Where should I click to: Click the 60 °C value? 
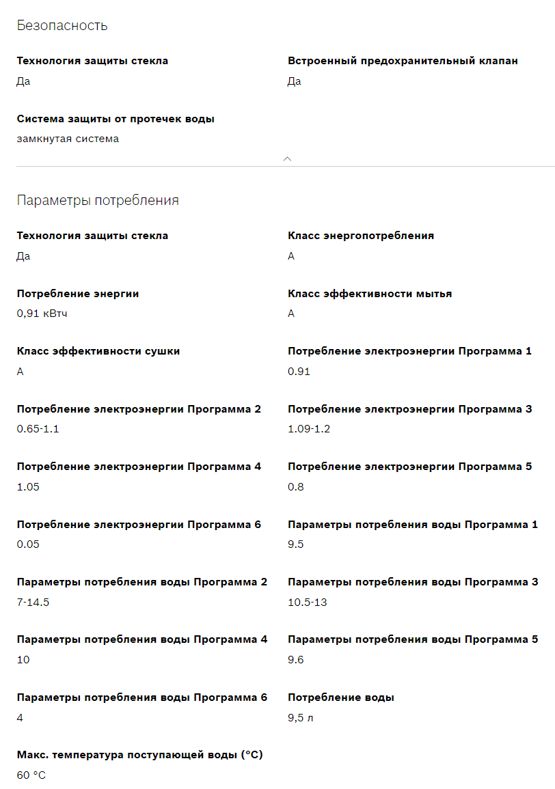tap(31, 775)
